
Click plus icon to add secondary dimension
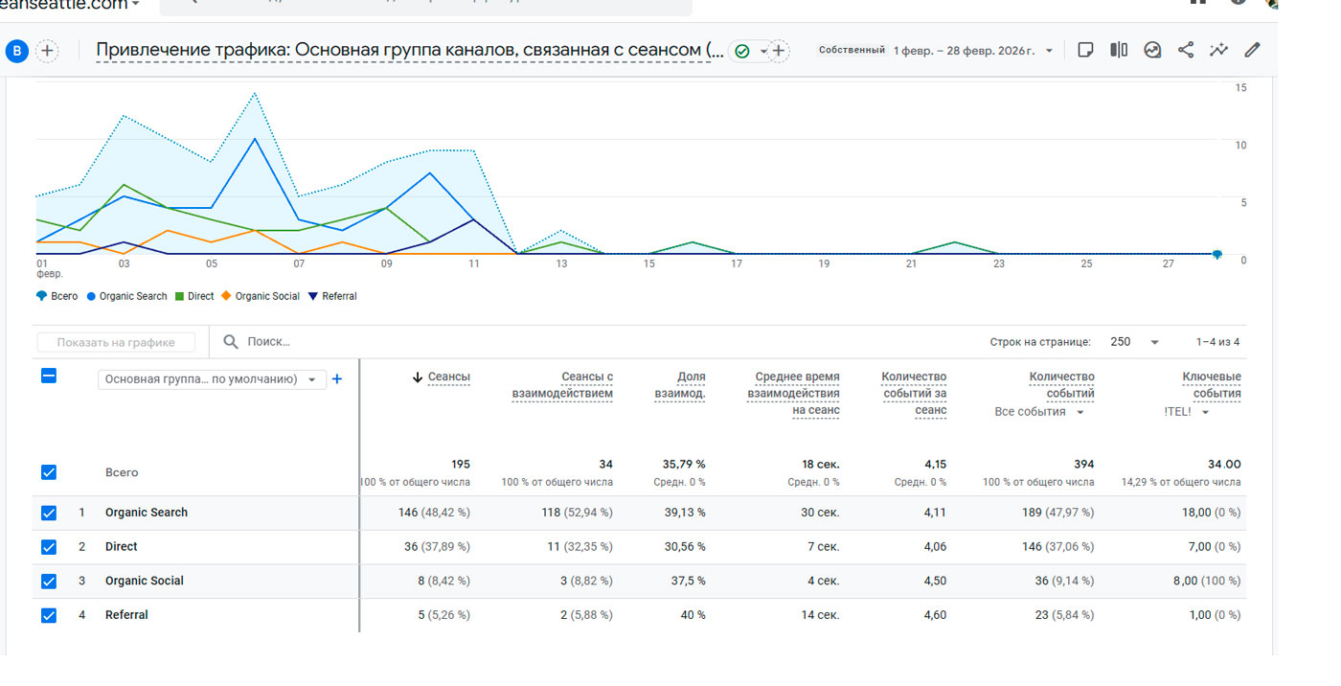pos(336,379)
